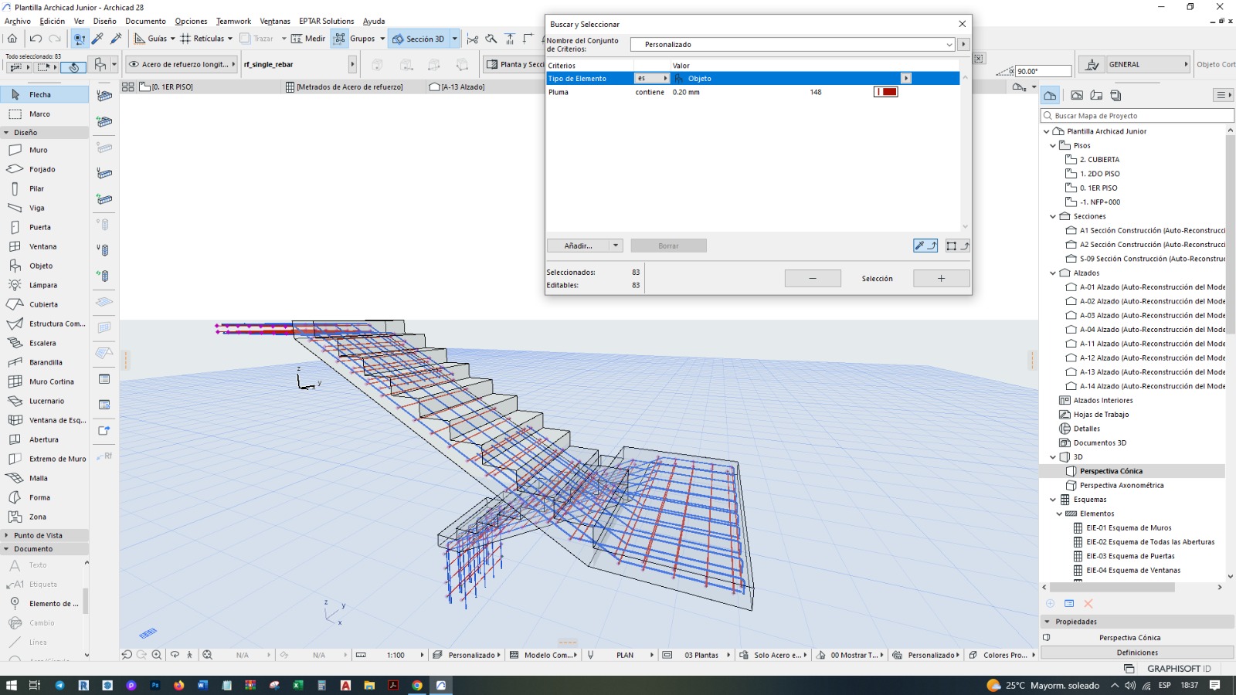Toggle the eyedropper pick-up button in Buscar y Seleccionar
This screenshot has height=695, width=1236.
925,246
